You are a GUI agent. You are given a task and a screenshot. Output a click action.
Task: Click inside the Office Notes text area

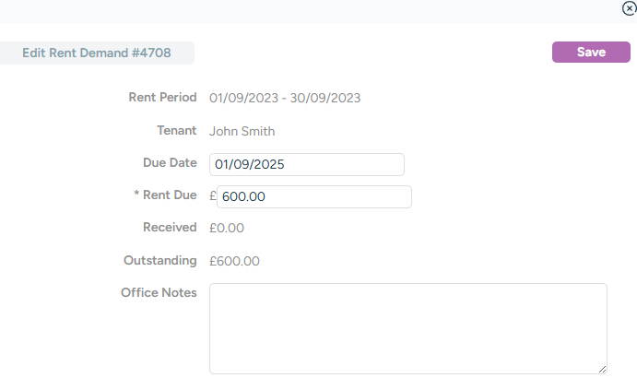pos(407,327)
